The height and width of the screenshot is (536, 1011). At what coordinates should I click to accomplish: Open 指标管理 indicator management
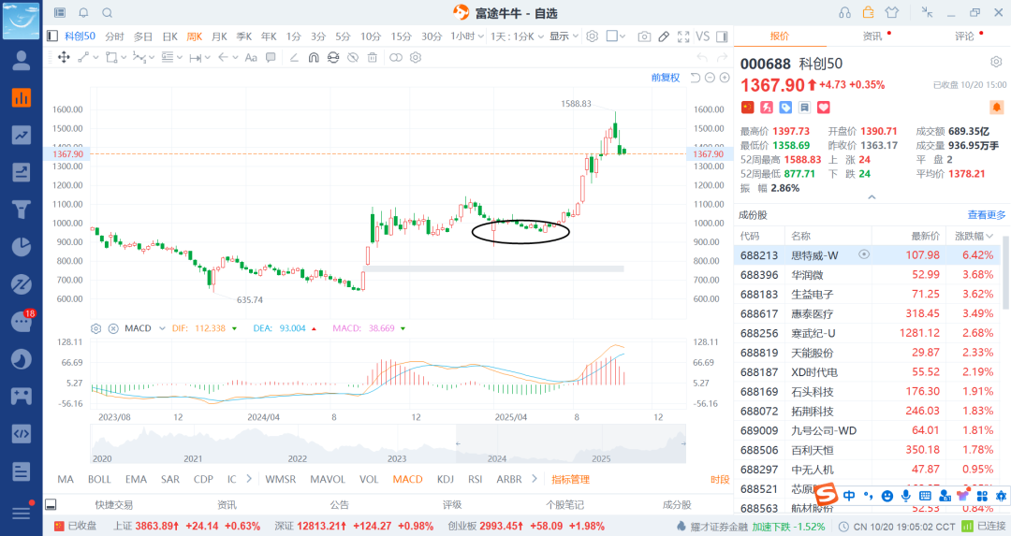pyautogui.click(x=571, y=479)
